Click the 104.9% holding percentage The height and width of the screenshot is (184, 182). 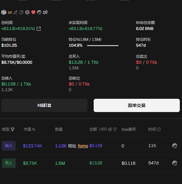(76, 45)
